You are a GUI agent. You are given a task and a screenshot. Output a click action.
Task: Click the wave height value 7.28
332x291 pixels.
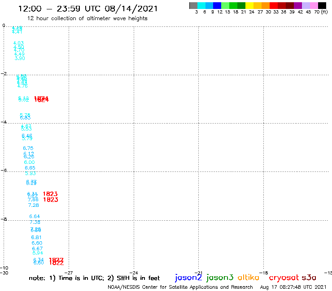point(34,205)
